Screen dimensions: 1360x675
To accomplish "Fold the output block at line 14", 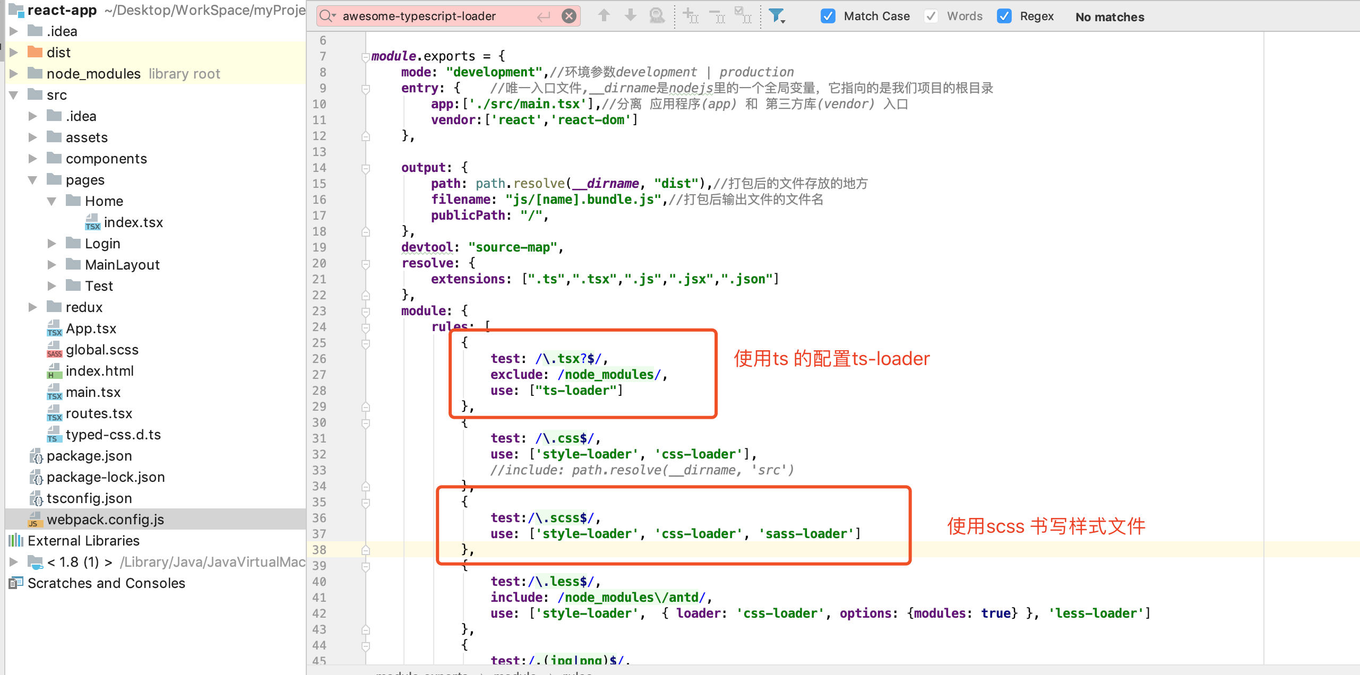I will click(x=366, y=168).
